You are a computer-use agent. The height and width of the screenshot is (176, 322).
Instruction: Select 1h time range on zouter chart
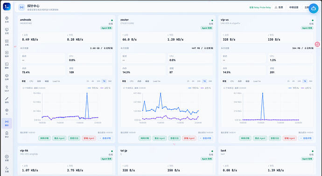188,81
